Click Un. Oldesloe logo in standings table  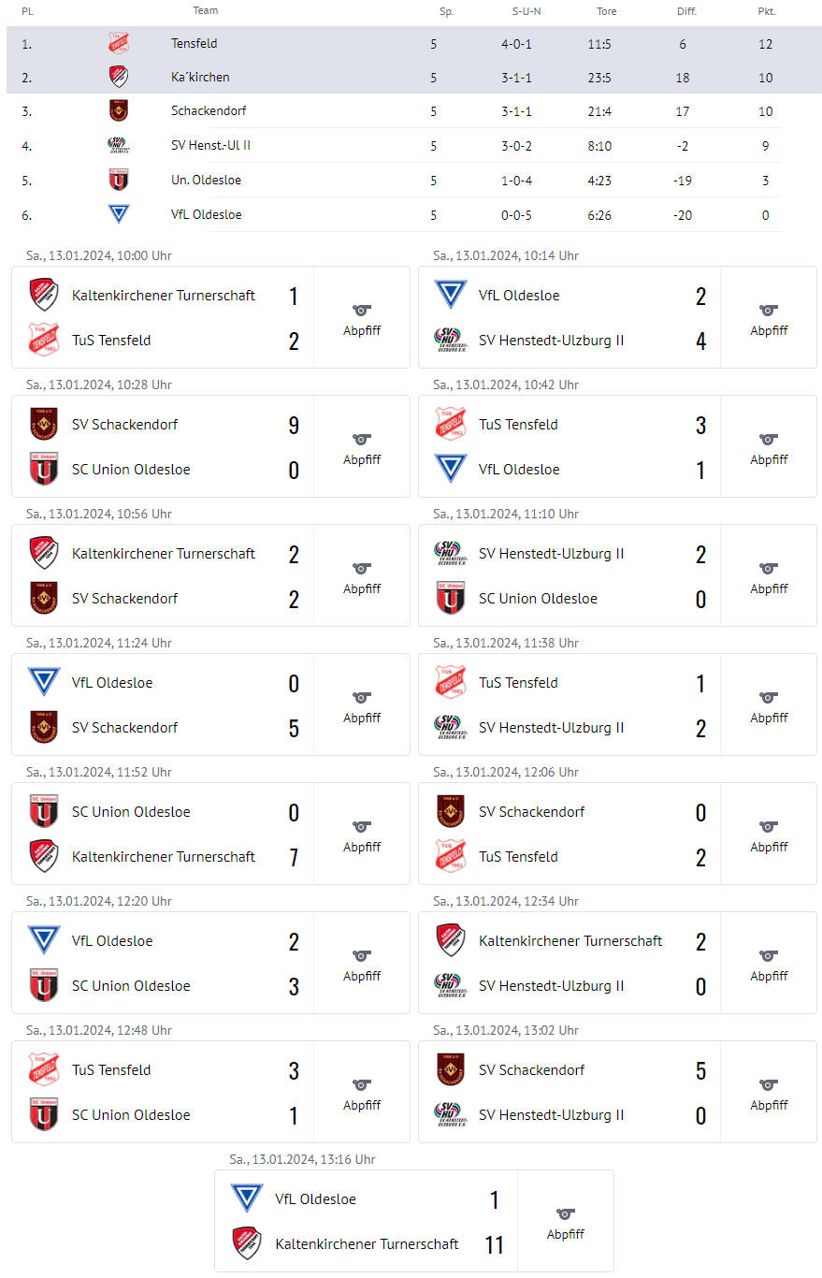[119, 180]
